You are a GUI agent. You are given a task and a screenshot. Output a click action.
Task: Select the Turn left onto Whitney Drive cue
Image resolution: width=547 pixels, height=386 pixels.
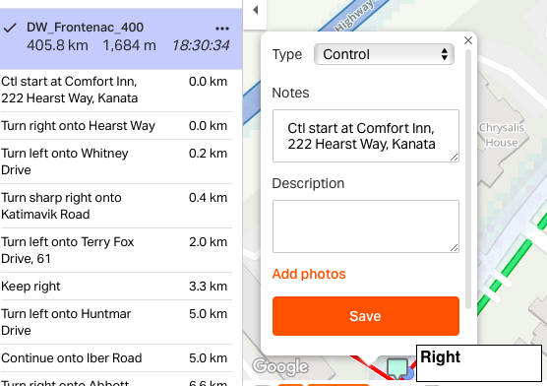pyautogui.click(x=116, y=161)
